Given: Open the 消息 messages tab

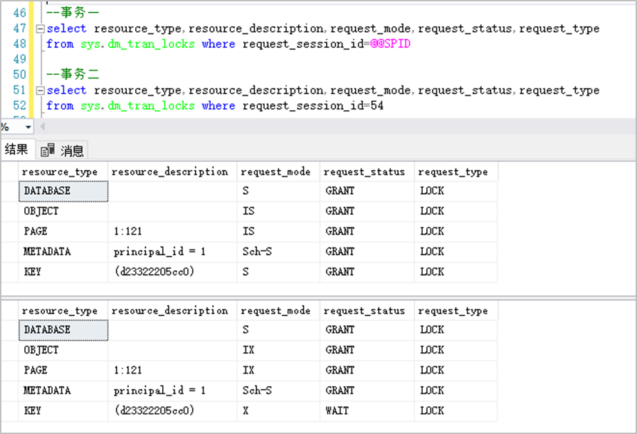Looking at the screenshot, I should click(x=71, y=150).
